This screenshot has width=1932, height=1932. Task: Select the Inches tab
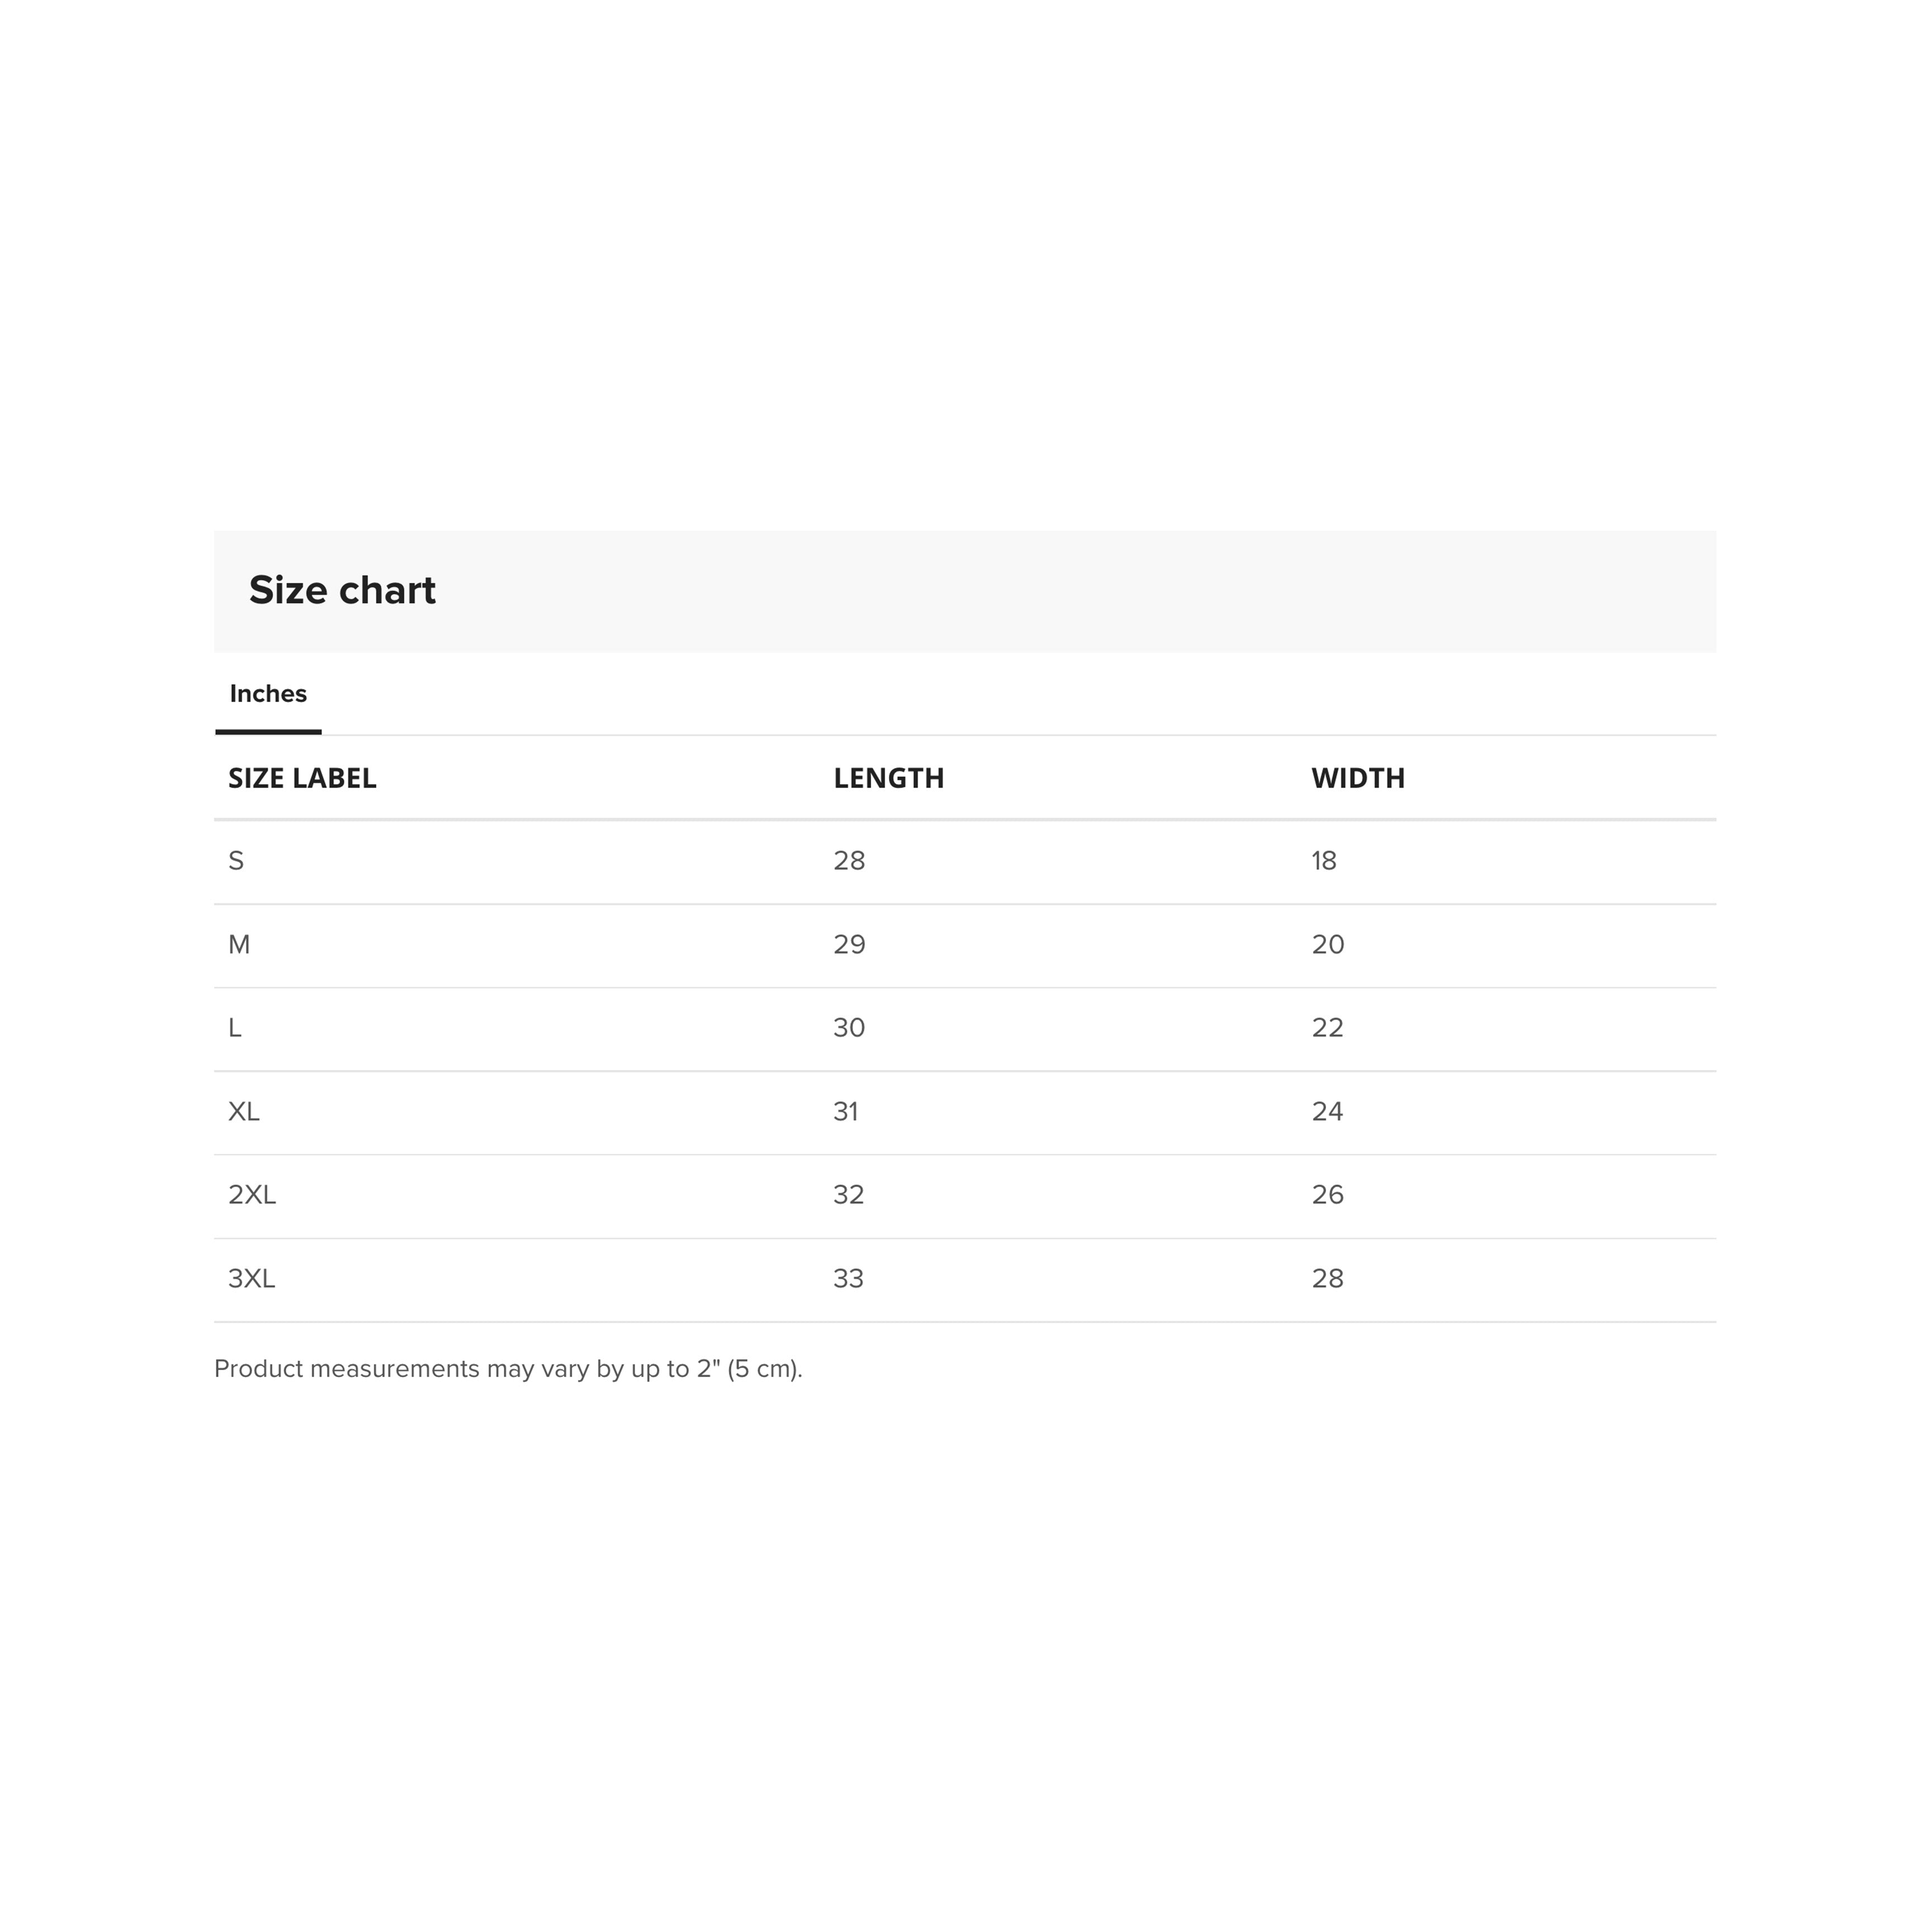tap(268, 694)
